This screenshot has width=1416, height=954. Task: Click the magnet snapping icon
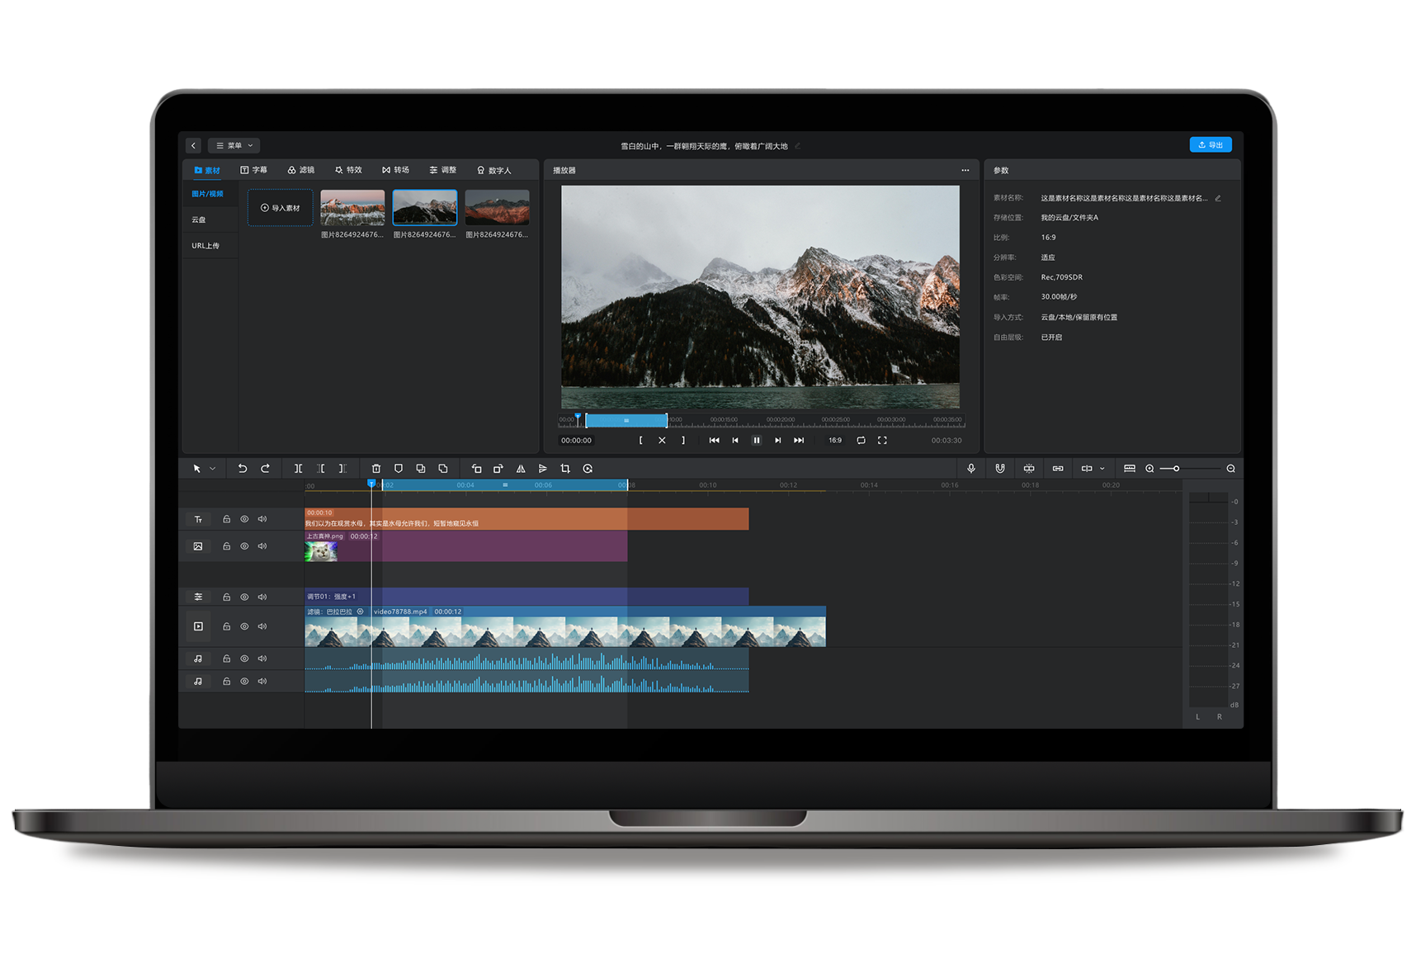coord(1000,469)
